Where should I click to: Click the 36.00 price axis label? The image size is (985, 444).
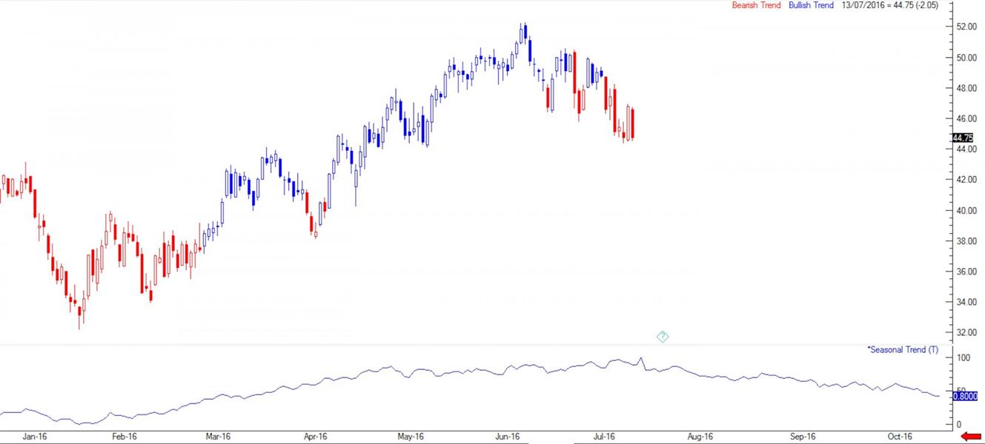coord(967,272)
